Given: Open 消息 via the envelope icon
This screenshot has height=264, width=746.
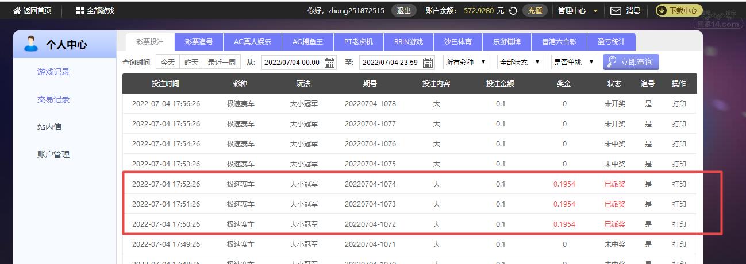Looking at the screenshot, I should pos(616,11).
